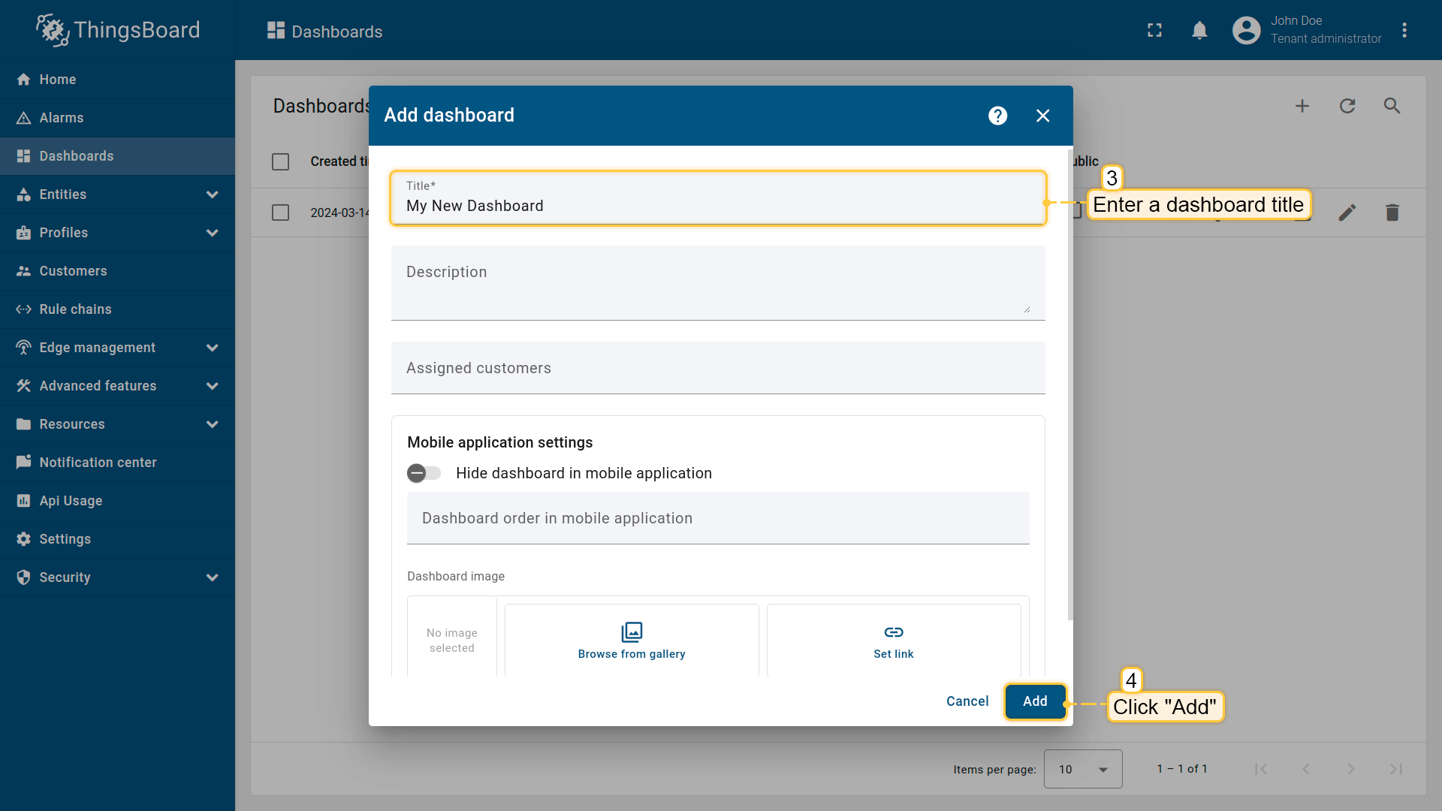Go to Notification center
The image size is (1442, 811).
point(98,463)
